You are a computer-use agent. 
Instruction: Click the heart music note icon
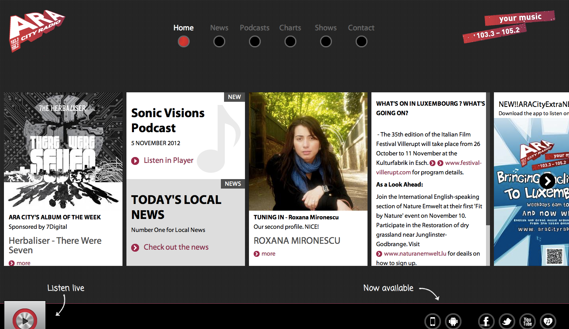(548, 322)
